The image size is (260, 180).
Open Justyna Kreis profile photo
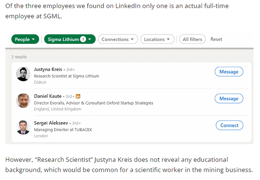tap(23, 74)
